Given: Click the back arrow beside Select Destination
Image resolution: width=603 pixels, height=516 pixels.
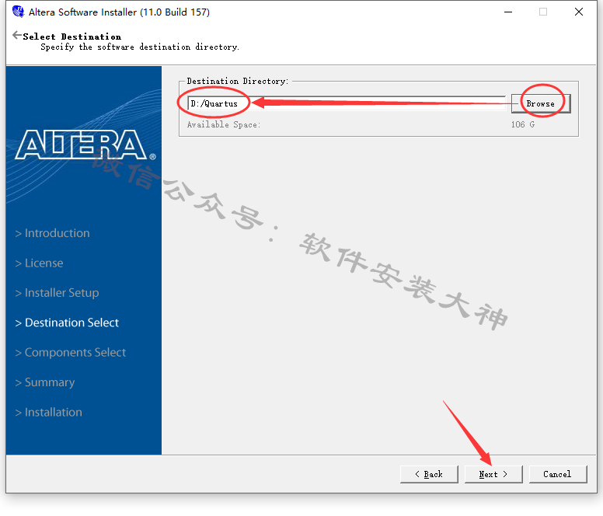Looking at the screenshot, I should pos(17,36).
